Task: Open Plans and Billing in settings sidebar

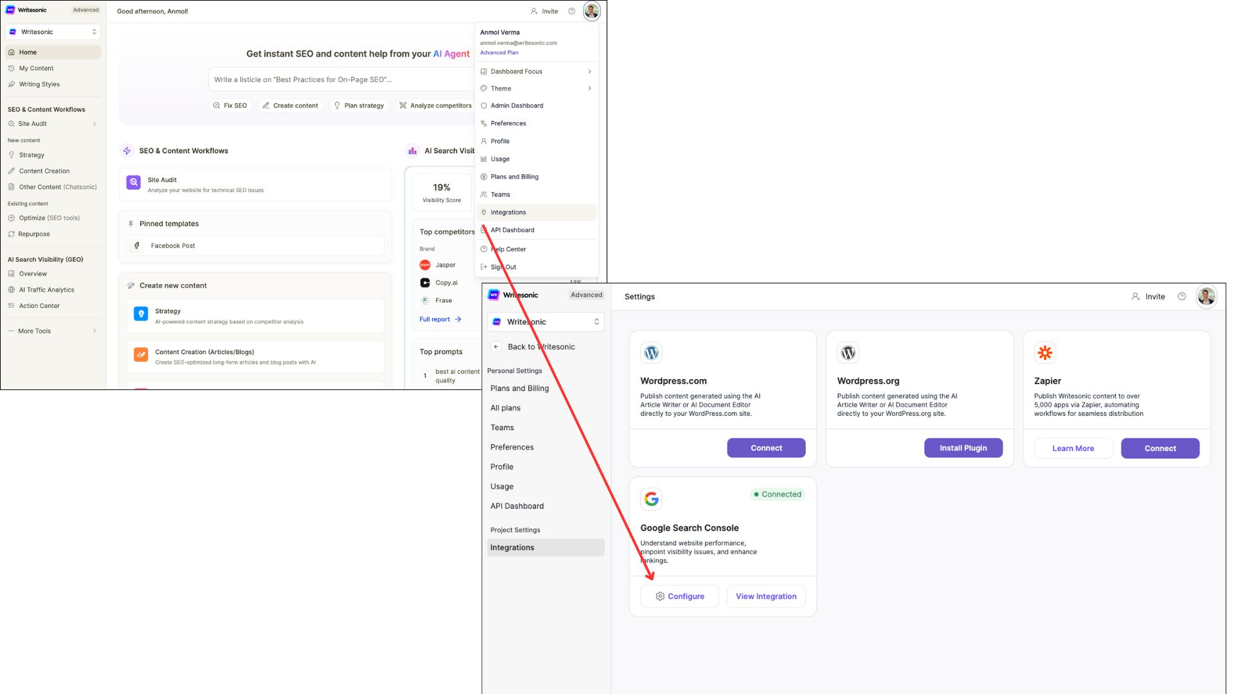Action: 519,388
